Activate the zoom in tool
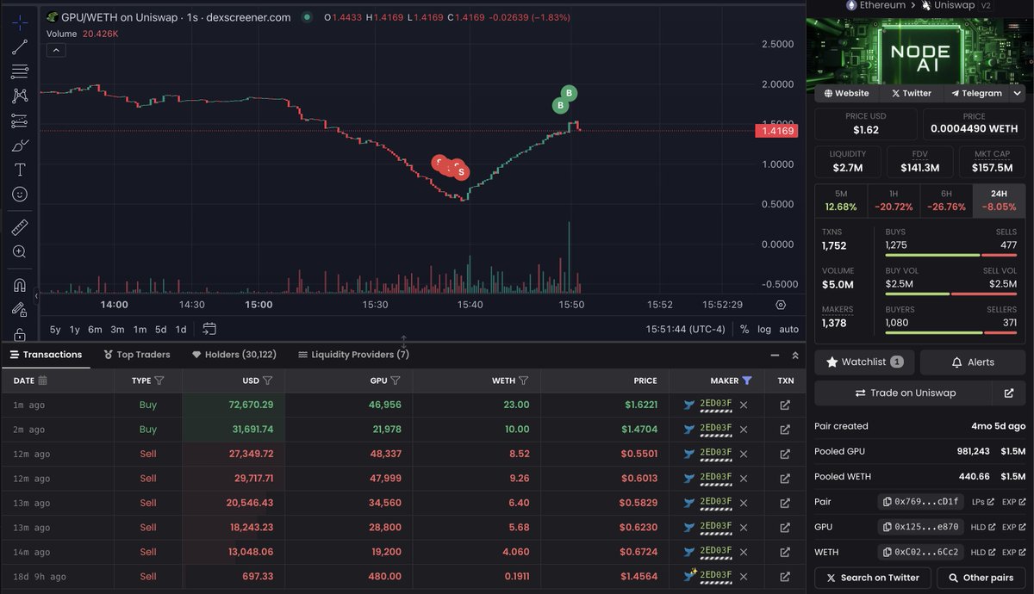The height and width of the screenshot is (594, 1034). pos(19,251)
